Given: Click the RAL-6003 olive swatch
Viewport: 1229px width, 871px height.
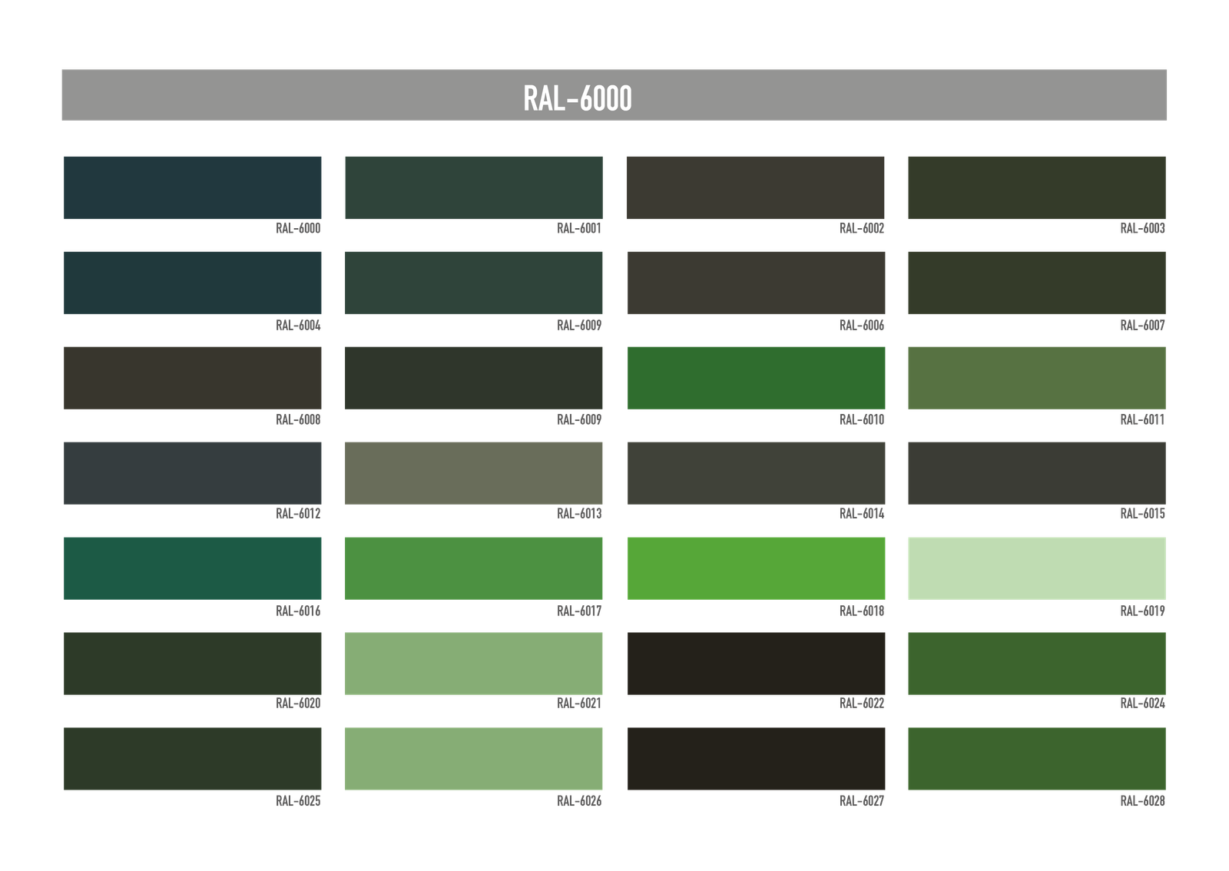Looking at the screenshot, I should [x=1037, y=187].
